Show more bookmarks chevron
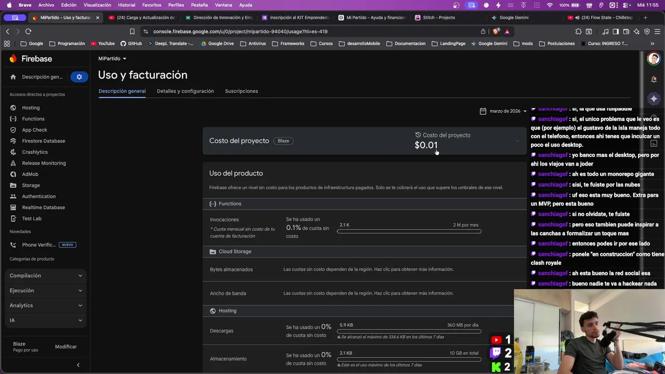Image resolution: width=665 pixels, height=374 pixels. coord(652,44)
